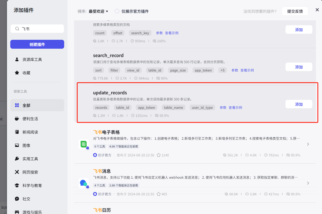Select 新闻阅读 category
This screenshot has height=214, width=322.
(x=37, y=132)
